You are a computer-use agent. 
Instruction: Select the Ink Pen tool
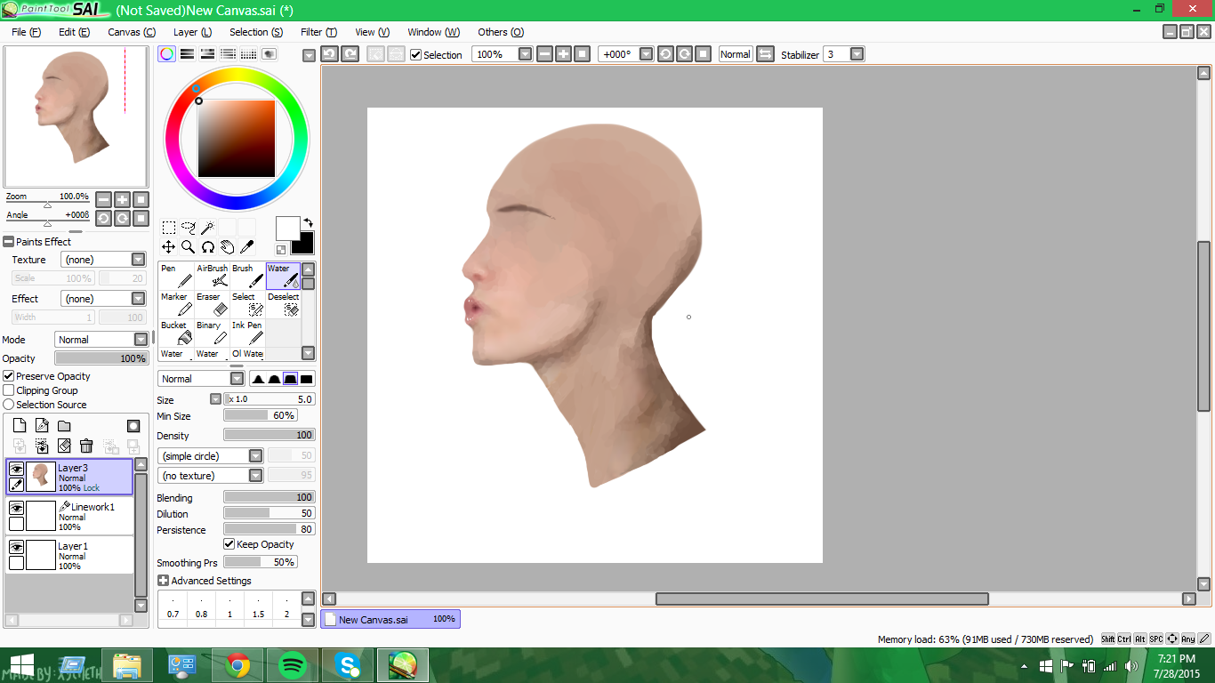point(247,333)
